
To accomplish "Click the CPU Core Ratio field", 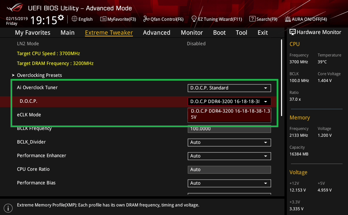I will click(229, 170).
